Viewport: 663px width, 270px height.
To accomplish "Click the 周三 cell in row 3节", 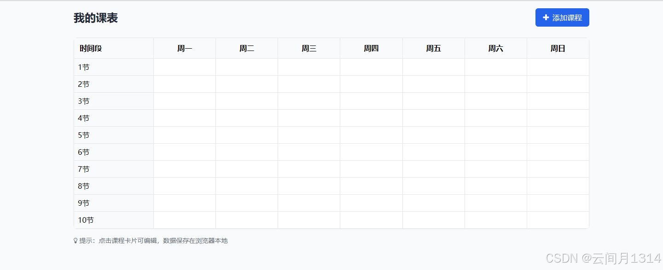I will pos(309,101).
